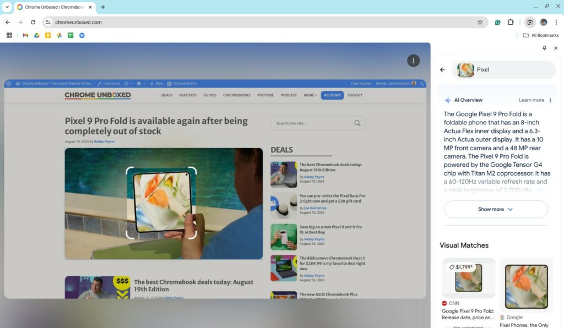Screen dimensions: 564x328
Task: Click the Google Lens icon in toolbar
Action: pos(529,22)
